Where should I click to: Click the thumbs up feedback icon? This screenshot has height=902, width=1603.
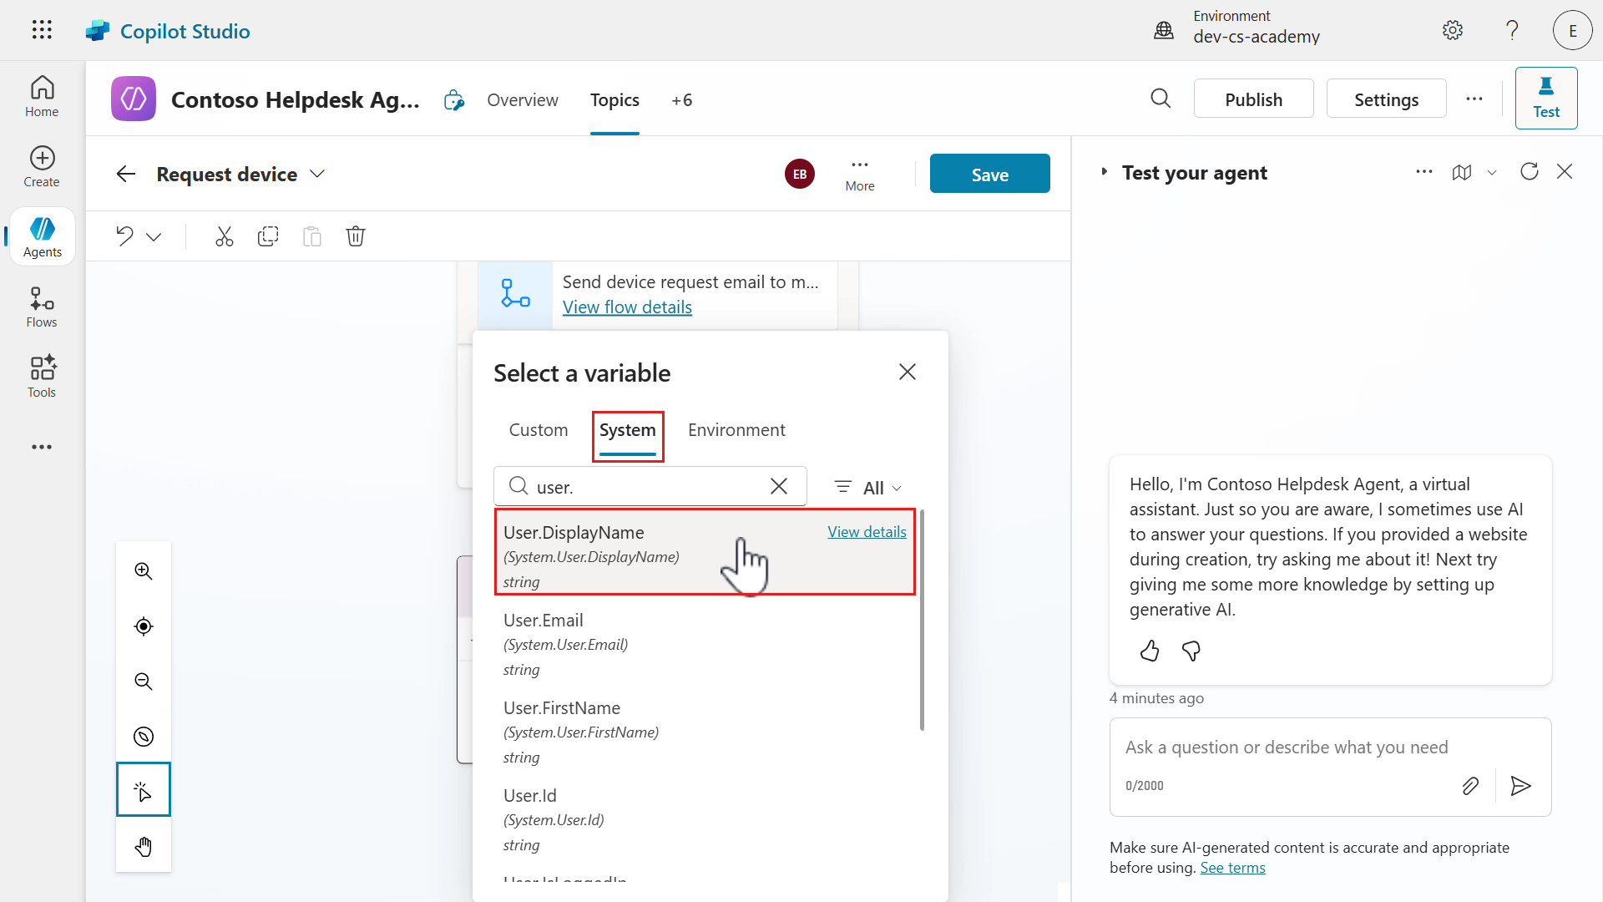click(1150, 651)
